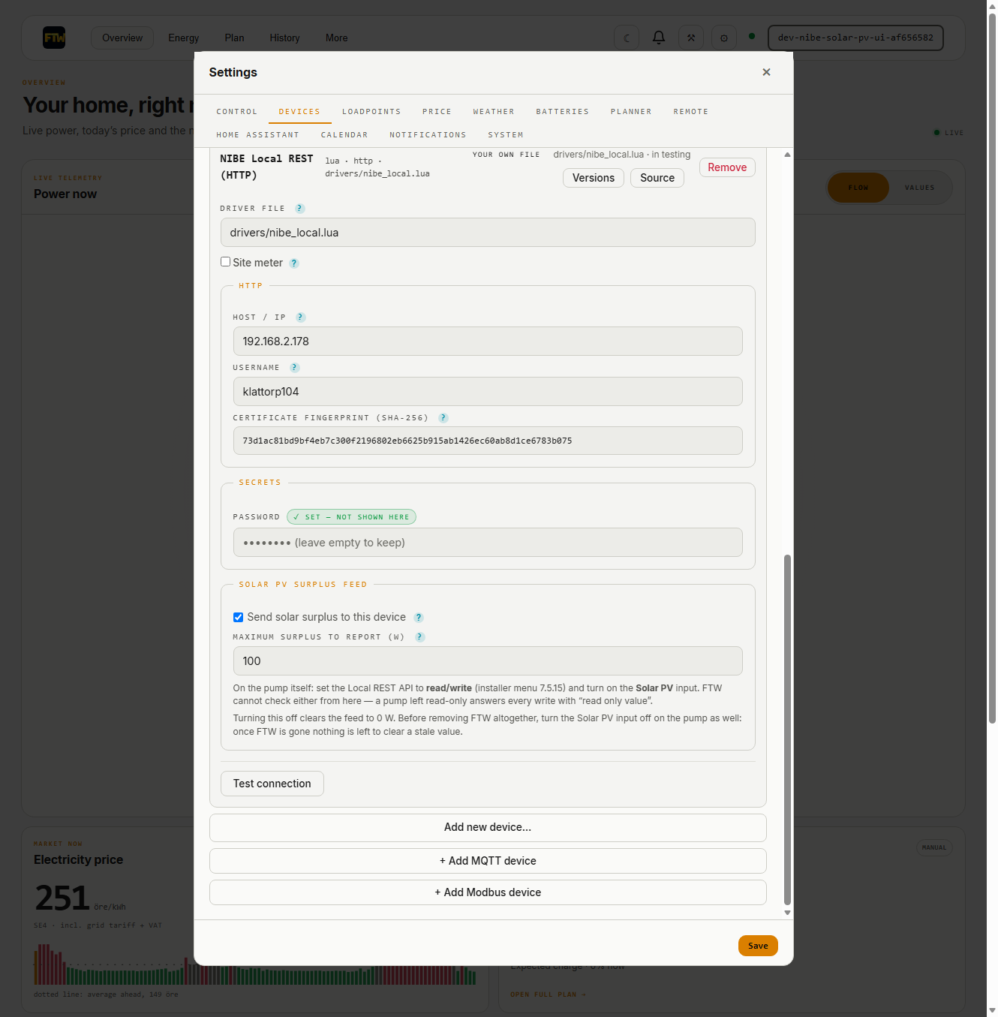Open Overview in the top navigation
This screenshot has width=998, height=1017.
122,38
